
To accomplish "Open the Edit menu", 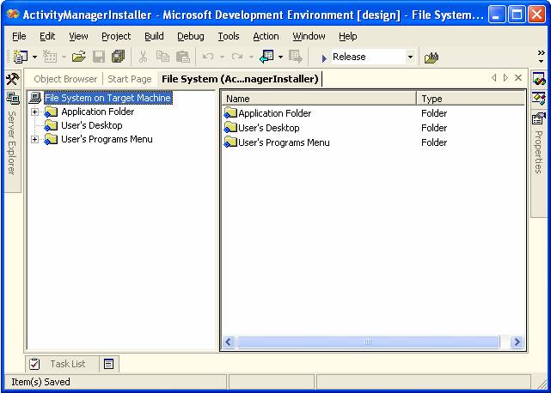I will 47,36.
